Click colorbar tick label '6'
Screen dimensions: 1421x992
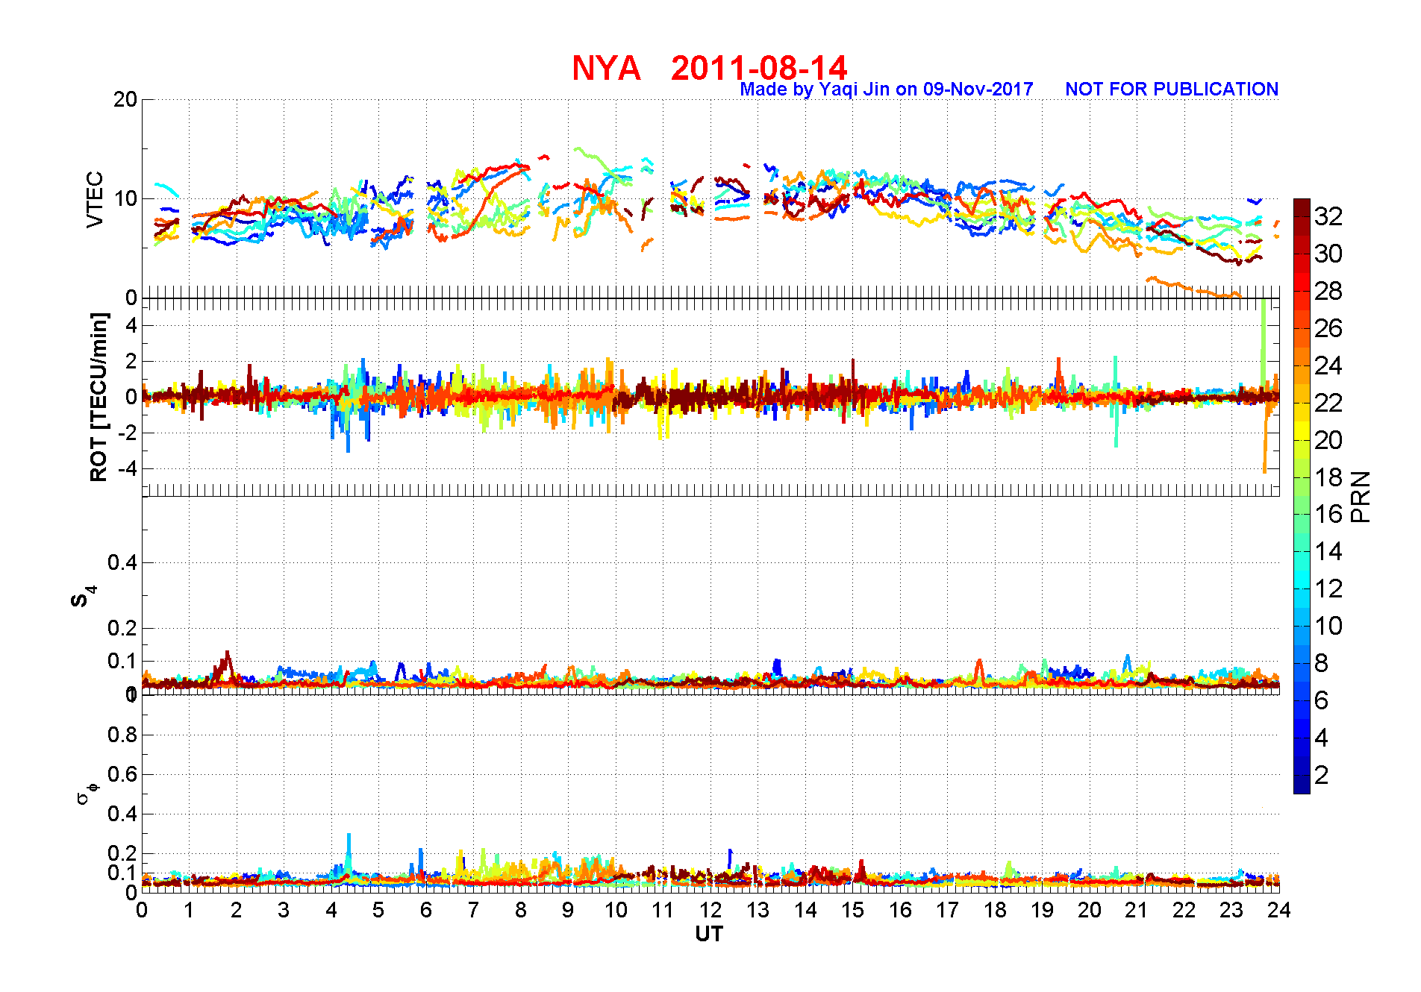pos(1321,700)
